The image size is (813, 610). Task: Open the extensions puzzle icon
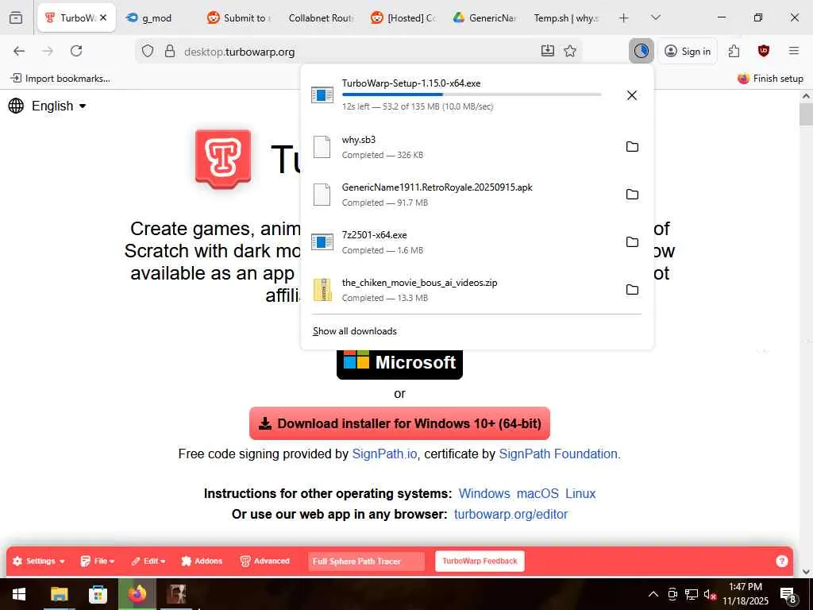tap(734, 51)
